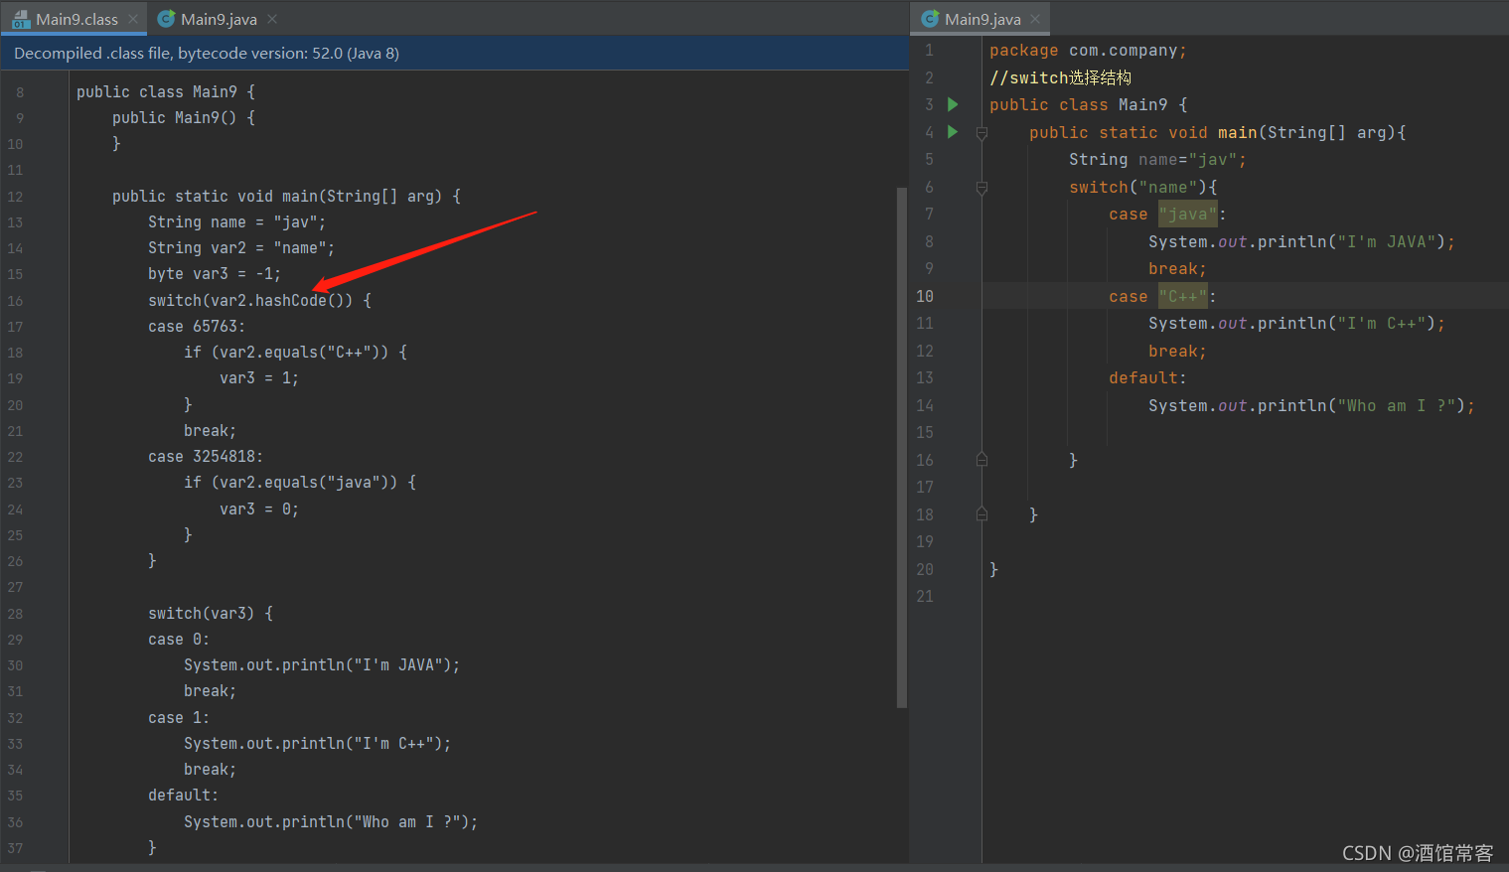
Task: Click 'case 3254818:' in decompiled code
Action: pyautogui.click(x=206, y=456)
